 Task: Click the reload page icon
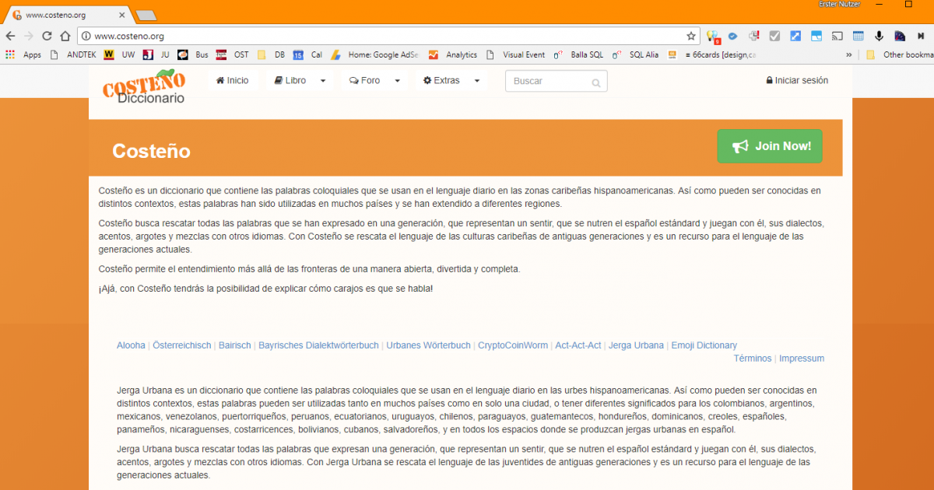pos(47,35)
